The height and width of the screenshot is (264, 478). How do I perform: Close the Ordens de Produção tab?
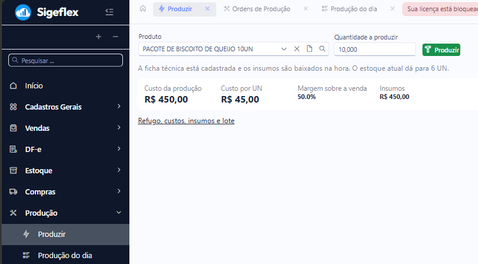(x=305, y=9)
